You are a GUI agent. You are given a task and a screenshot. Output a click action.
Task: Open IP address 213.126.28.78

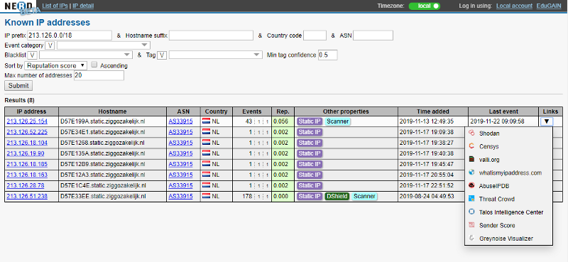click(26, 185)
